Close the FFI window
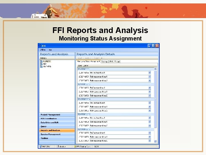Viewport: 206px width, 155px height. click(157, 46)
